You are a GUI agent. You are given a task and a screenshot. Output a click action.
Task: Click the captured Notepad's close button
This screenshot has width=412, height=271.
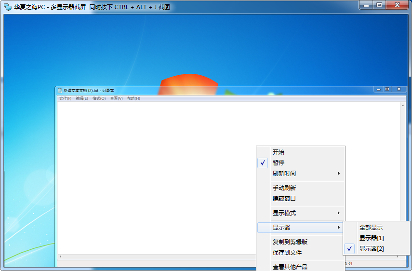coord(399,89)
